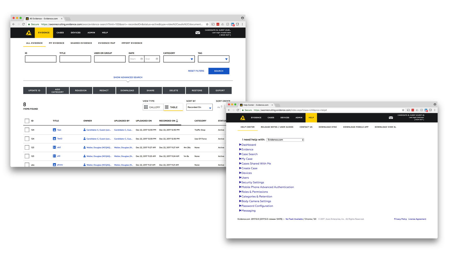The width and height of the screenshot is (461, 258).
Task: Click the image icon beside Test title
Action: (54, 130)
